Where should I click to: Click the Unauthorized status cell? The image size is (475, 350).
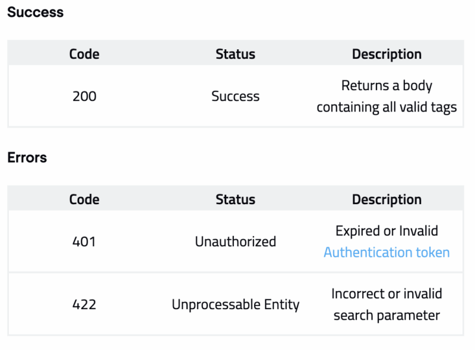coord(235,241)
